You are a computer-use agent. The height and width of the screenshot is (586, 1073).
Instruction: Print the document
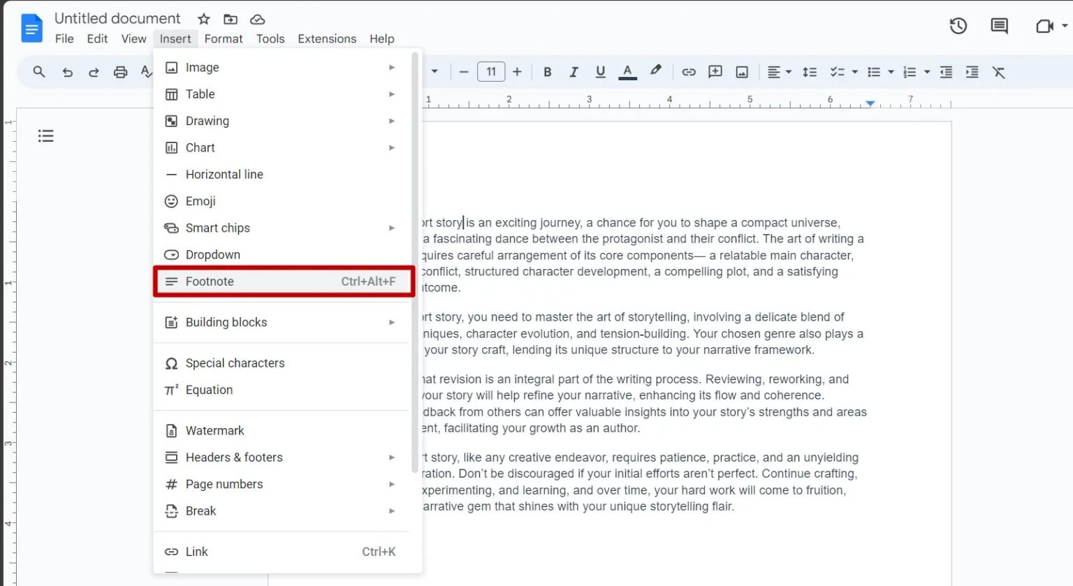[122, 71]
